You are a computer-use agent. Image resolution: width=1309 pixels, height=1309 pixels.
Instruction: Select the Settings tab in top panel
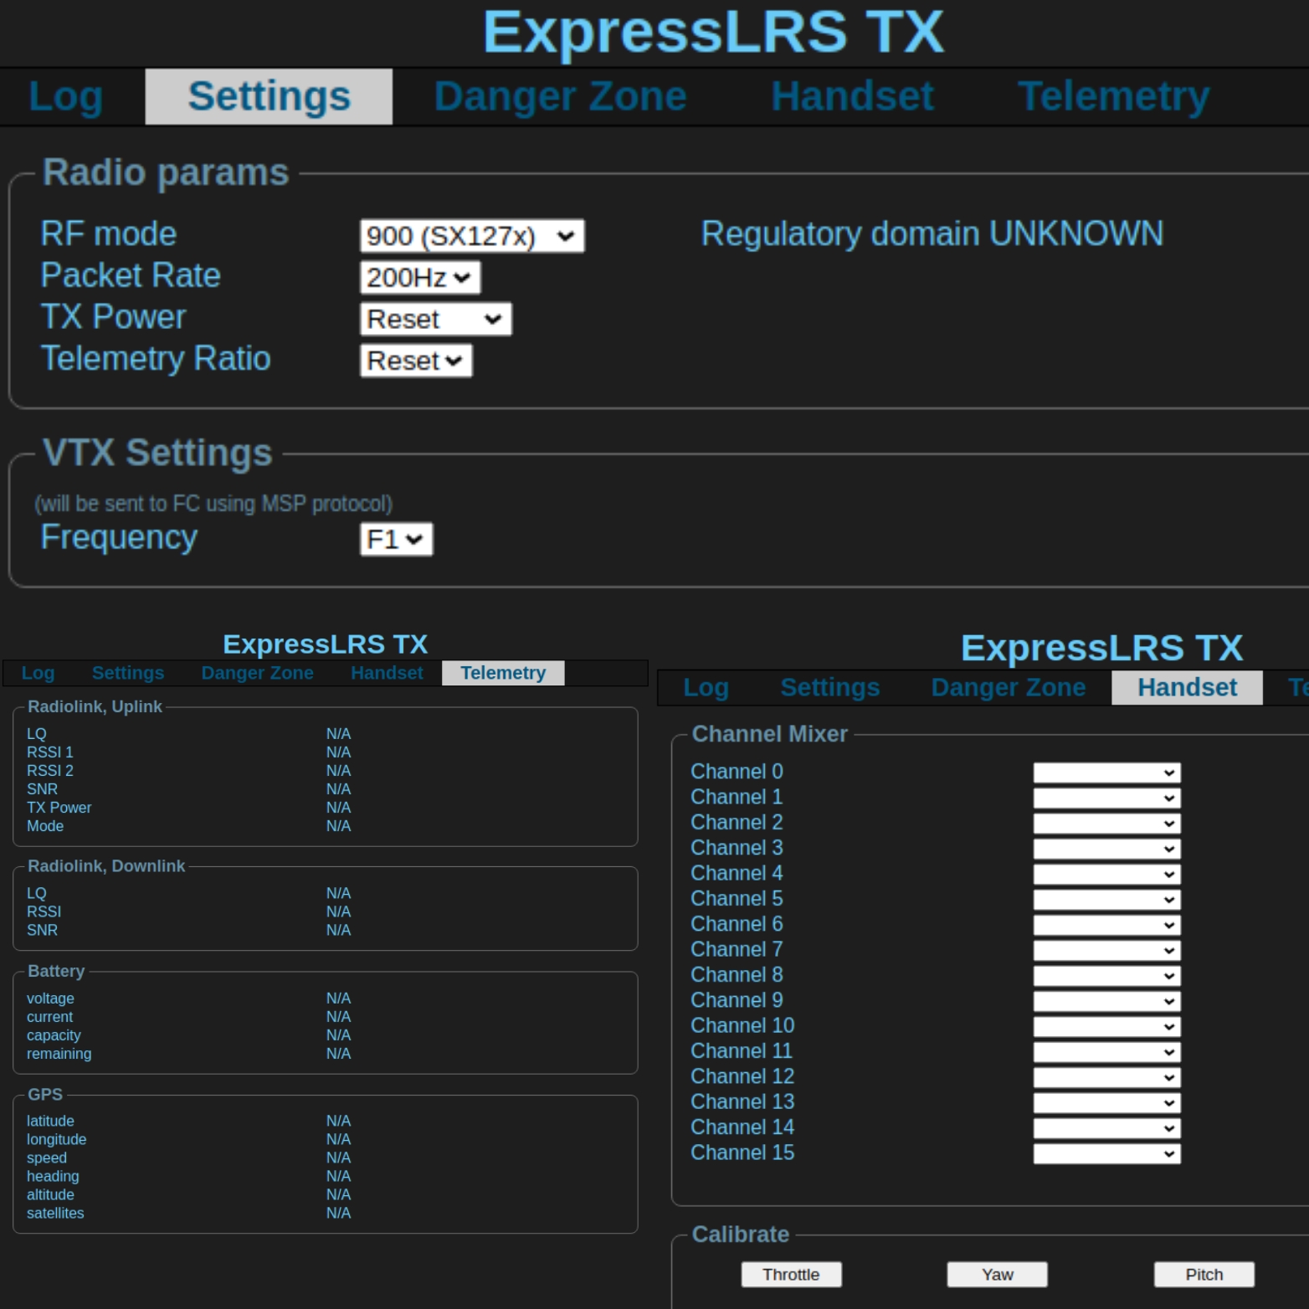click(269, 97)
